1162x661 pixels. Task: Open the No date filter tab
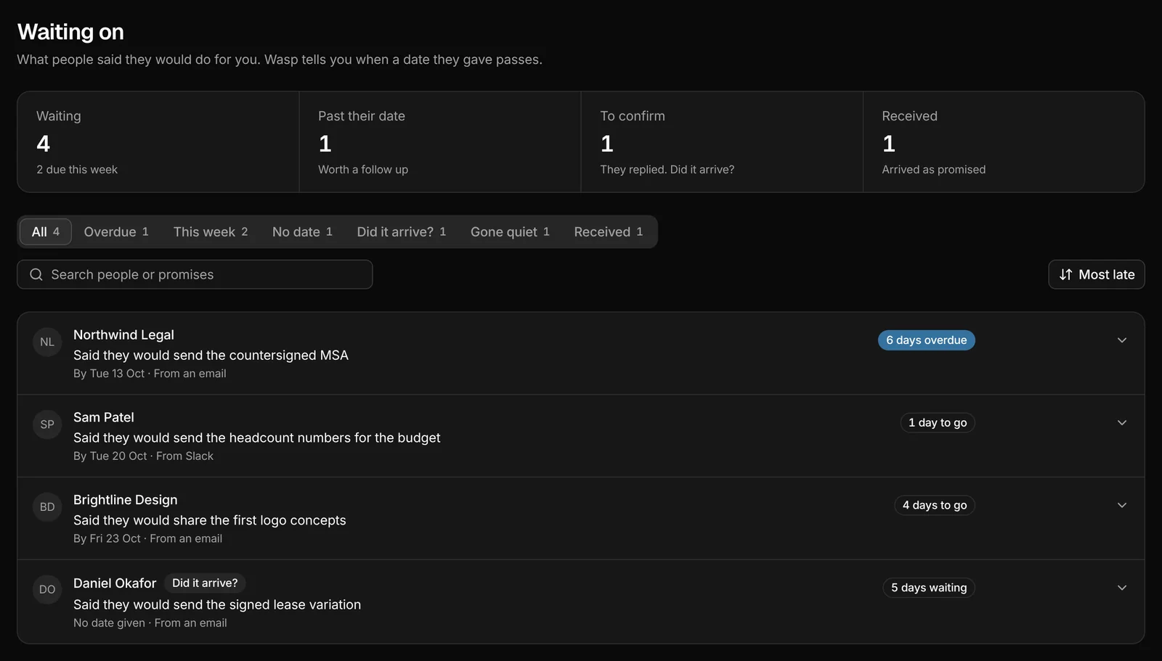[302, 231]
